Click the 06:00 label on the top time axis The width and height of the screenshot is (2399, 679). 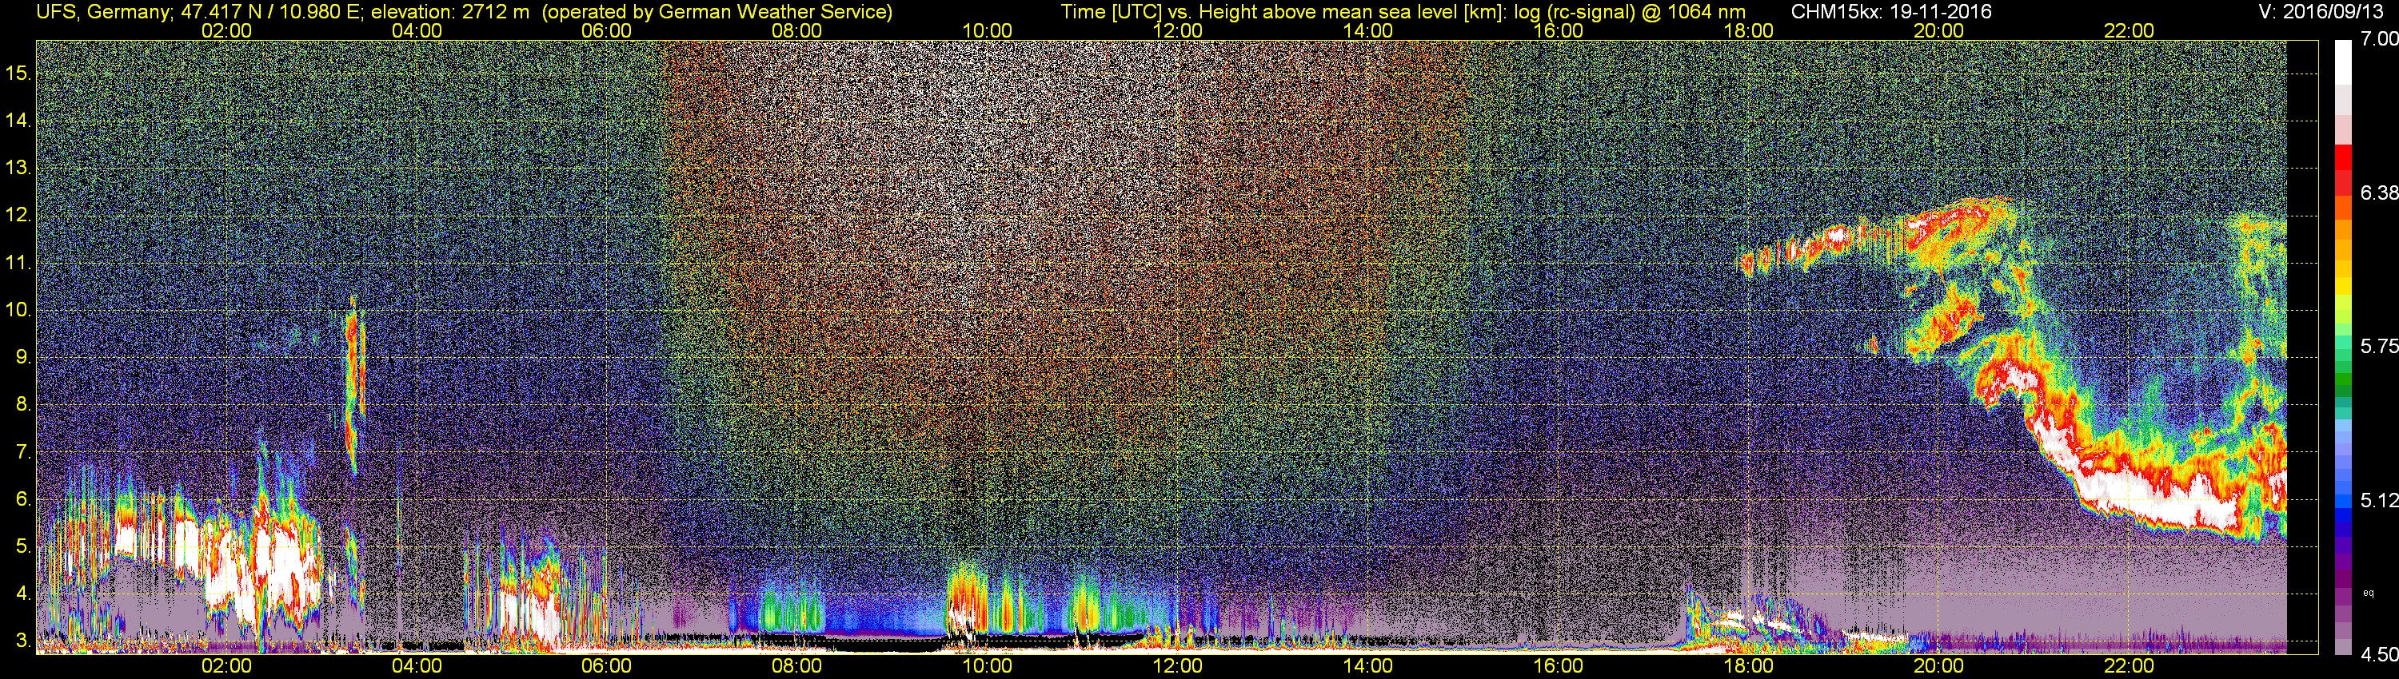coord(606,30)
